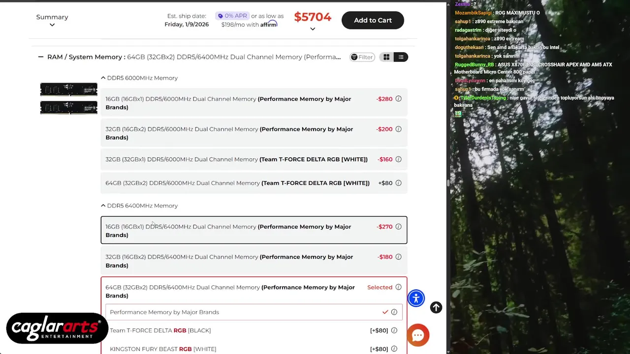Expand price breakdown chevron under $5704
This screenshot has height=354, width=630.
click(x=313, y=29)
